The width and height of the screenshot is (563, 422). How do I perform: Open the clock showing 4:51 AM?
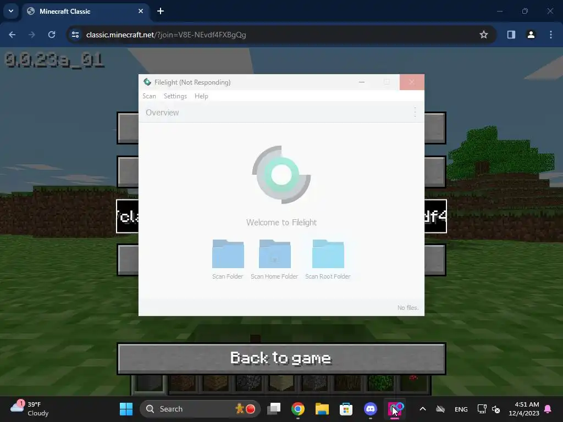[x=524, y=409]
